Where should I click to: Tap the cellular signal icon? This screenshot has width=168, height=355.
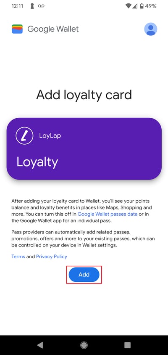pos(135,6)
